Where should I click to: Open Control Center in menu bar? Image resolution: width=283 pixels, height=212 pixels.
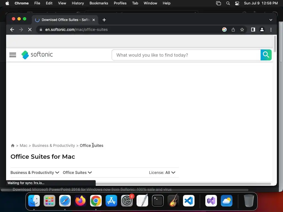coord(237,3)
